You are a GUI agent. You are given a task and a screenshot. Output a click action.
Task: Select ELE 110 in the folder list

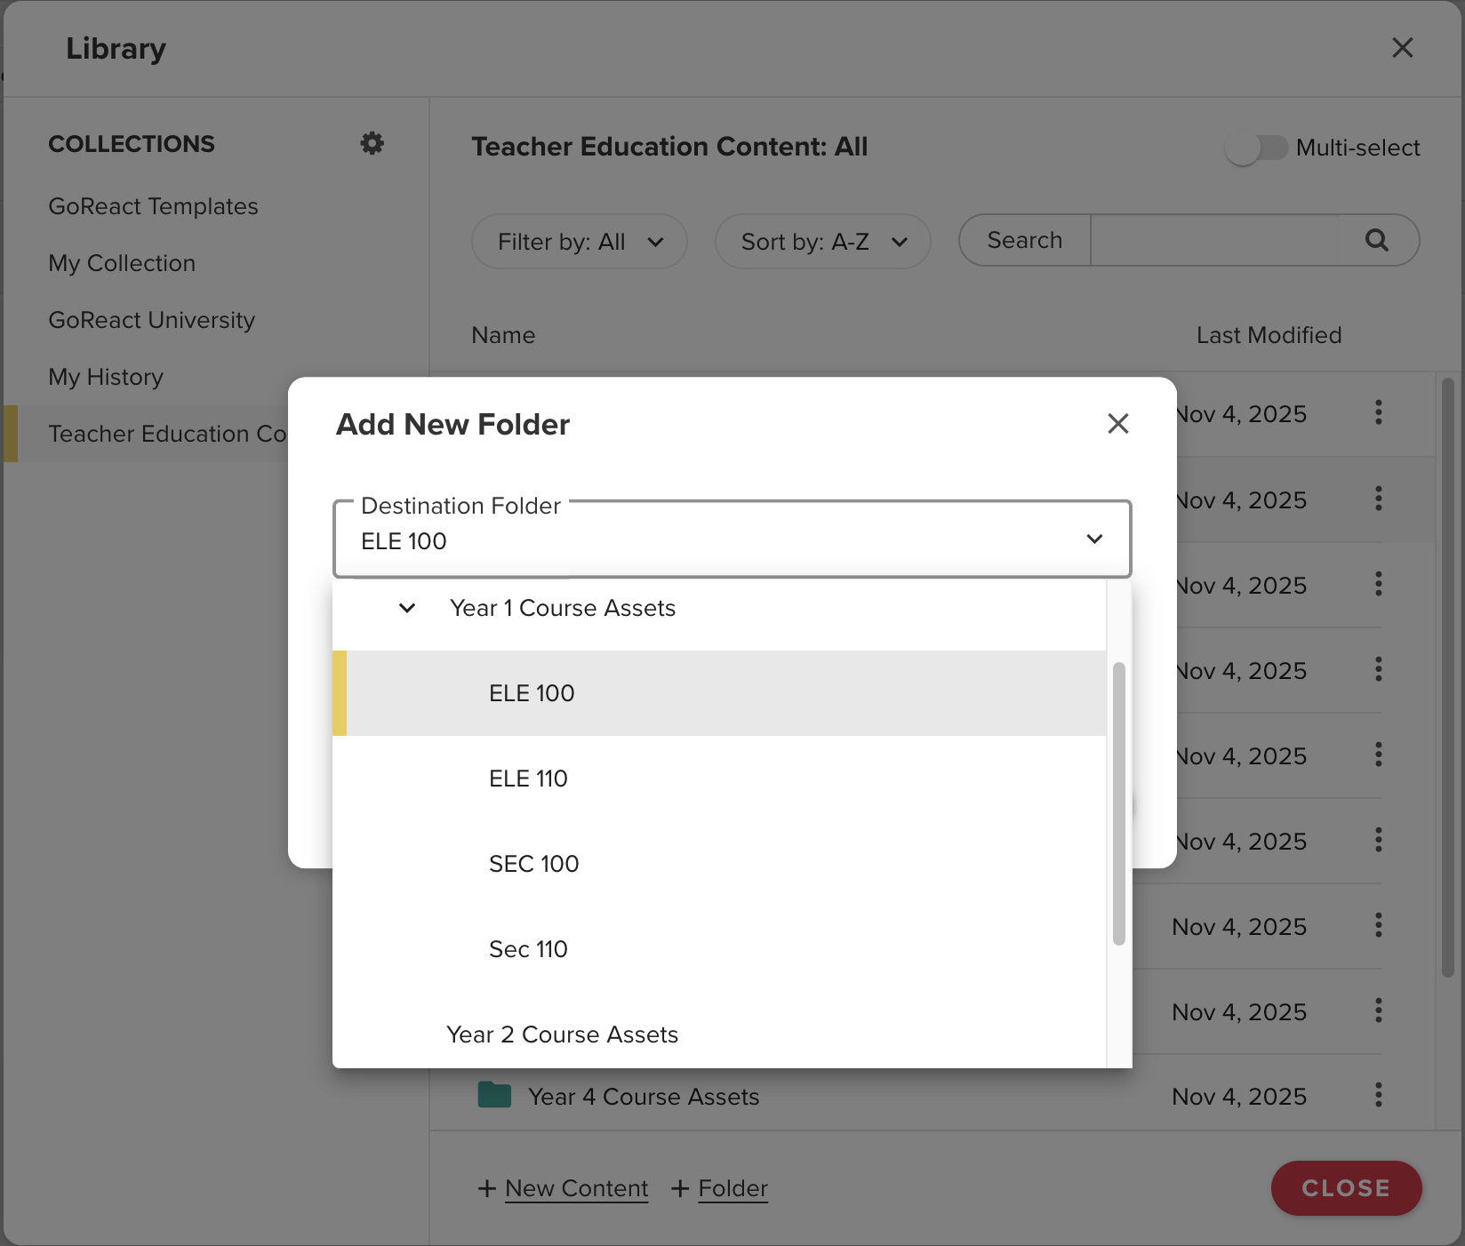coord(528,778)
